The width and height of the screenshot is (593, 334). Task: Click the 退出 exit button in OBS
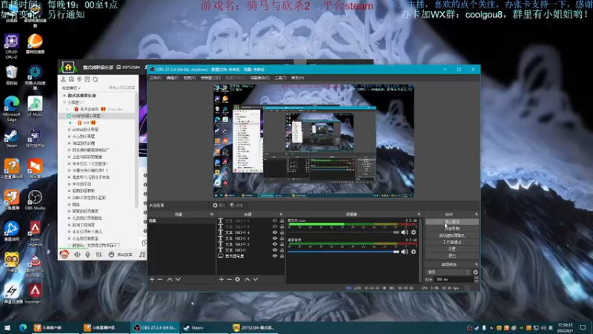(x=451, y=255)
